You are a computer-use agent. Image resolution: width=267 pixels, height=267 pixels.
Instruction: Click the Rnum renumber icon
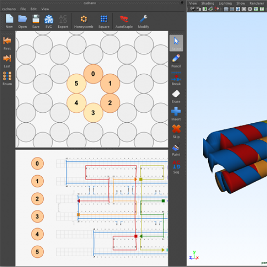(x=7, y=79)
